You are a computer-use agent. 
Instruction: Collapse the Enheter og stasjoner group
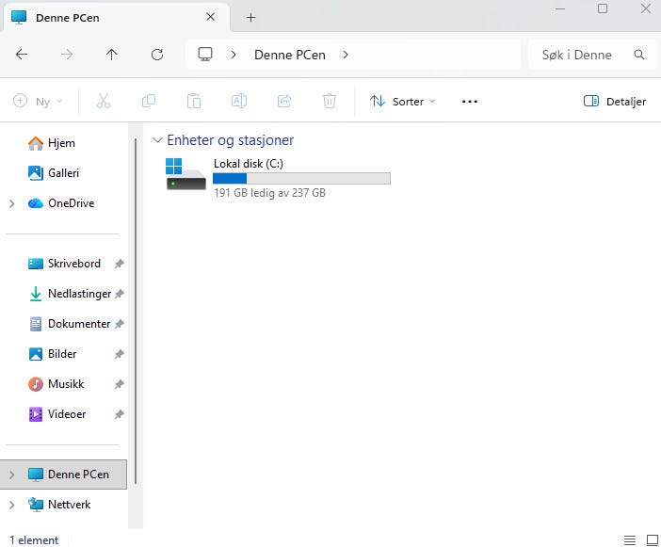tap(157, 140)
